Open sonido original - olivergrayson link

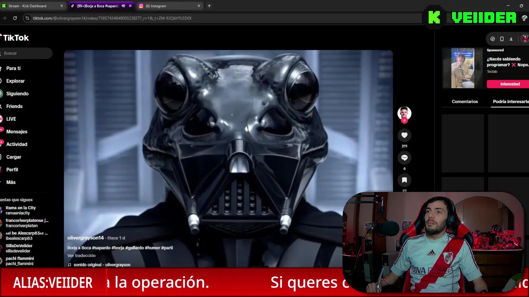tap(102, 265)
